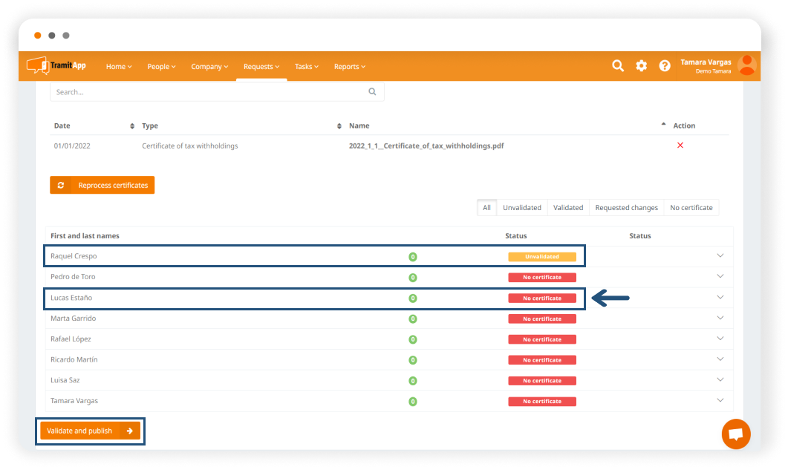Expand the Tamara Vargas row

point(719,401)
